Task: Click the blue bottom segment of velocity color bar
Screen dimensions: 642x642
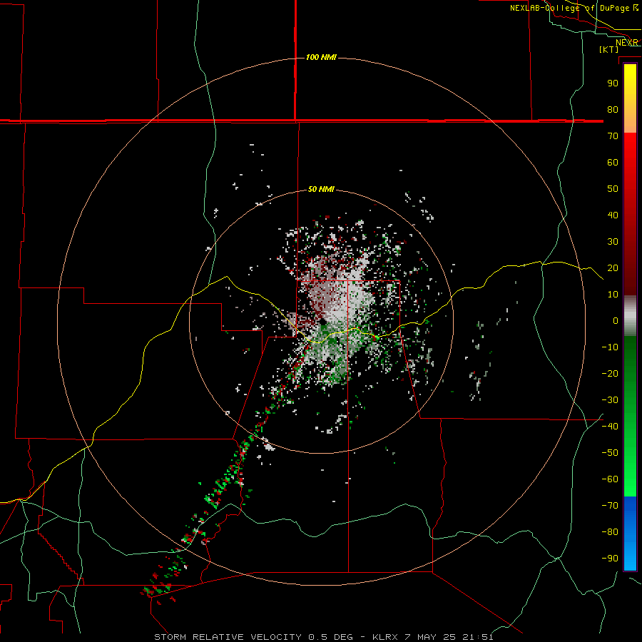Action: coord(630,534)
